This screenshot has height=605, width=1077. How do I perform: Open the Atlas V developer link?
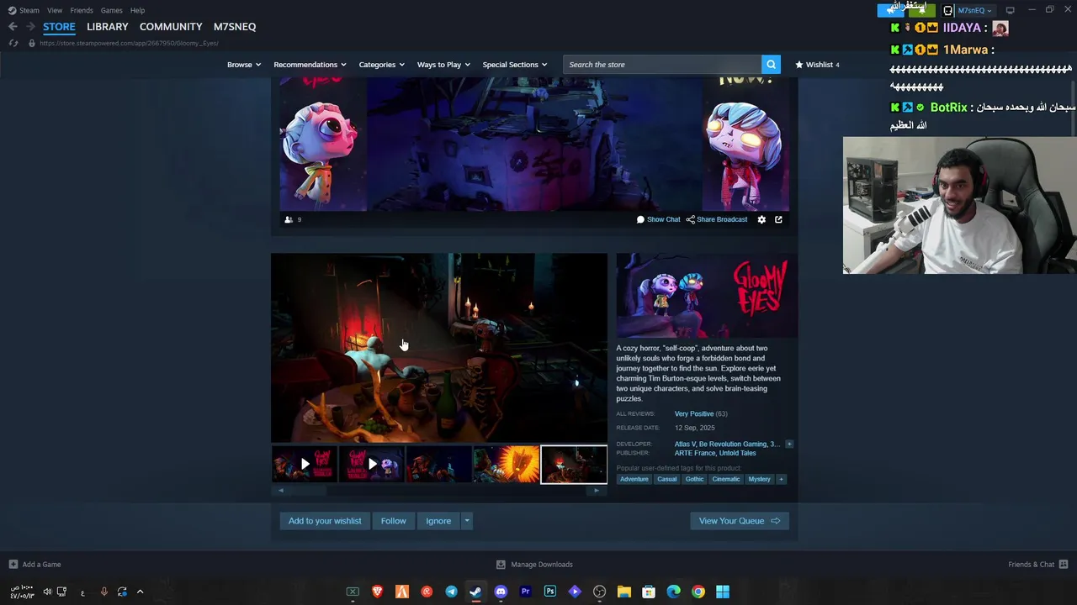pos(684,445)
